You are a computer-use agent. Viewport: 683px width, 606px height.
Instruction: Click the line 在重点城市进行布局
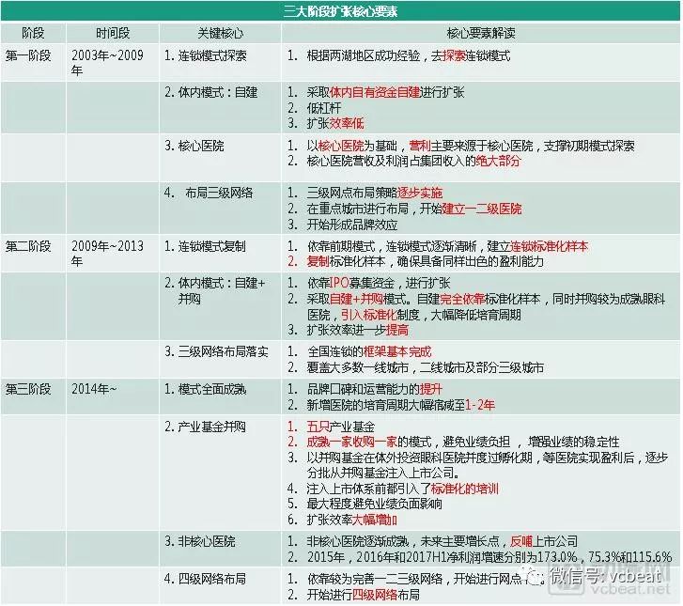[357, 209]
